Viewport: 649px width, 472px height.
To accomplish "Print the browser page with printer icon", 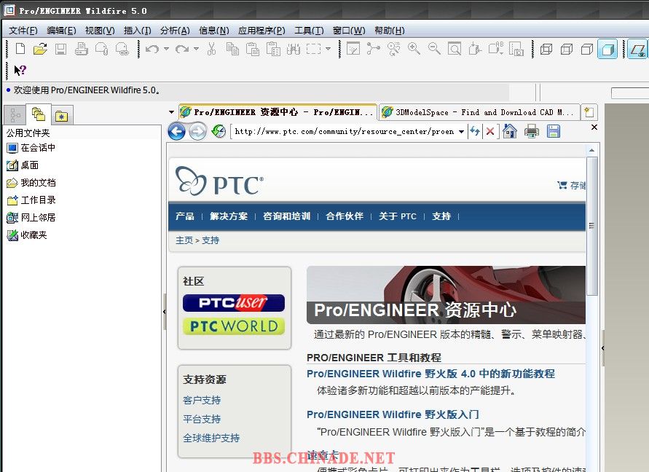I will 532,132.
